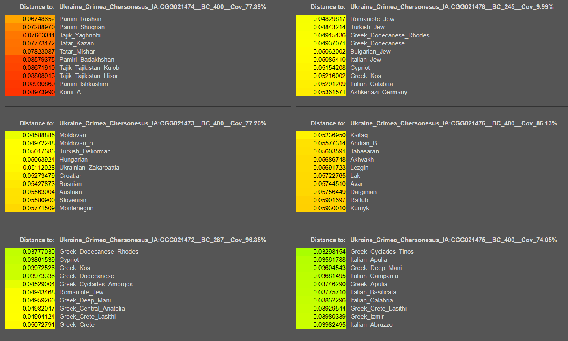Viewport: 568px width, 341px height.
Task: Click the distance value 0.05291209
Action: click(329, 84)
